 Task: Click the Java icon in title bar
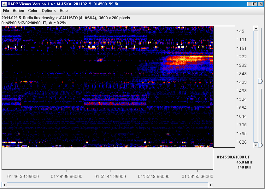(4, 4)
